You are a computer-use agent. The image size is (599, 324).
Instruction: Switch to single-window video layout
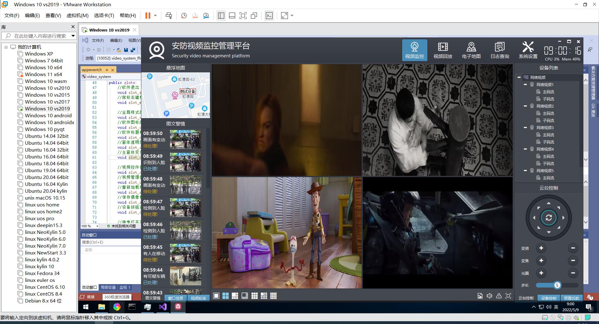216,296
